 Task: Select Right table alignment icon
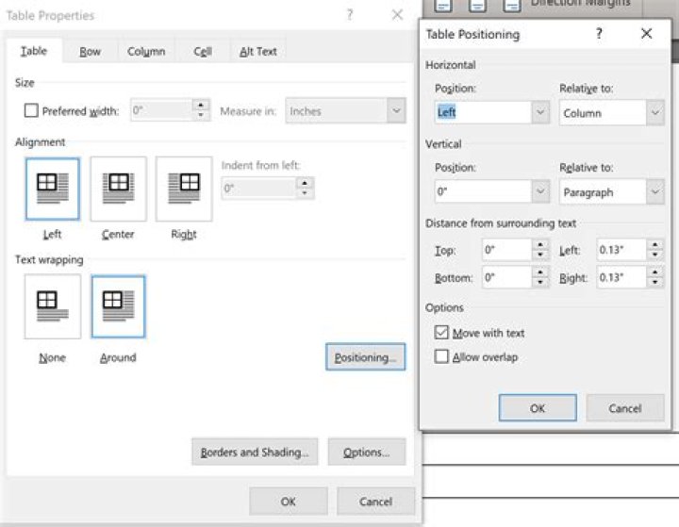(184, 189)
